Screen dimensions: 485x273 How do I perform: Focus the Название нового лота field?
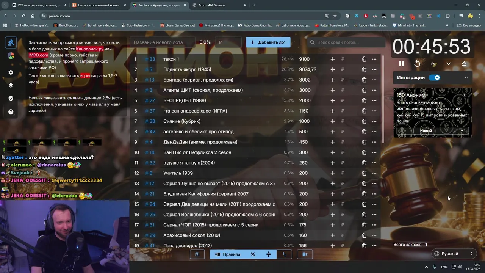pos(163,42)
